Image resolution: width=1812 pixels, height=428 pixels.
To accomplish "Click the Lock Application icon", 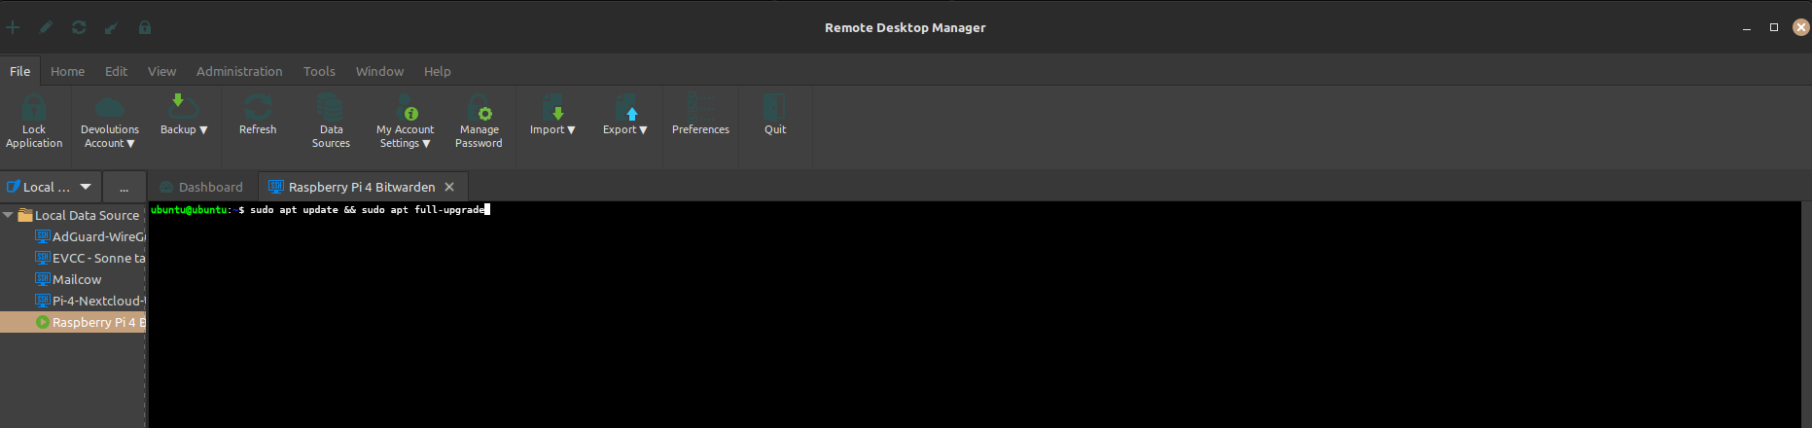I will coord(34,109).
